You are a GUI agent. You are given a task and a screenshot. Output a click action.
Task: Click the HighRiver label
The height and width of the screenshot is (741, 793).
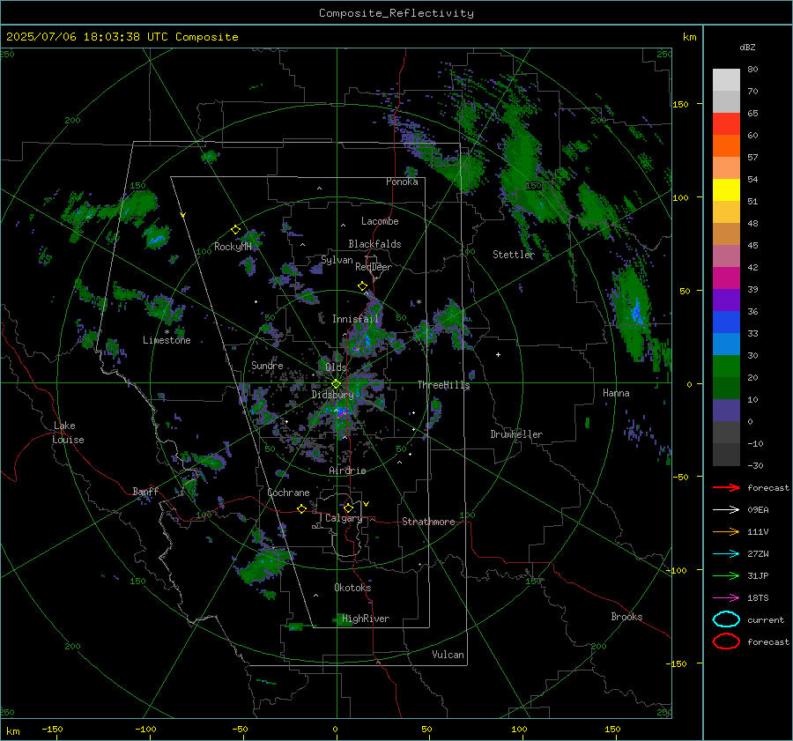coord(365,619)
